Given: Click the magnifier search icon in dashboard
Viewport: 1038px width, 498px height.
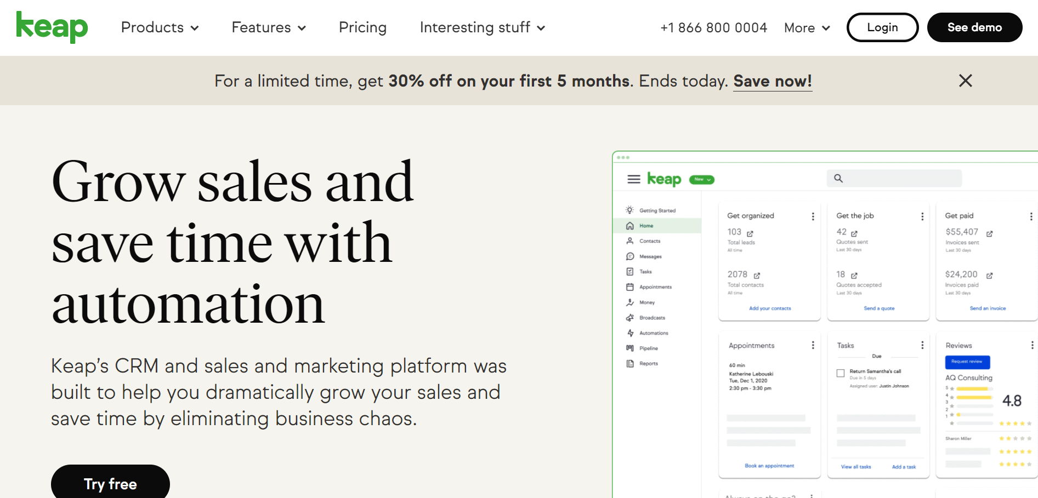Looking at the screenshot, I should [x=838, y=178].
